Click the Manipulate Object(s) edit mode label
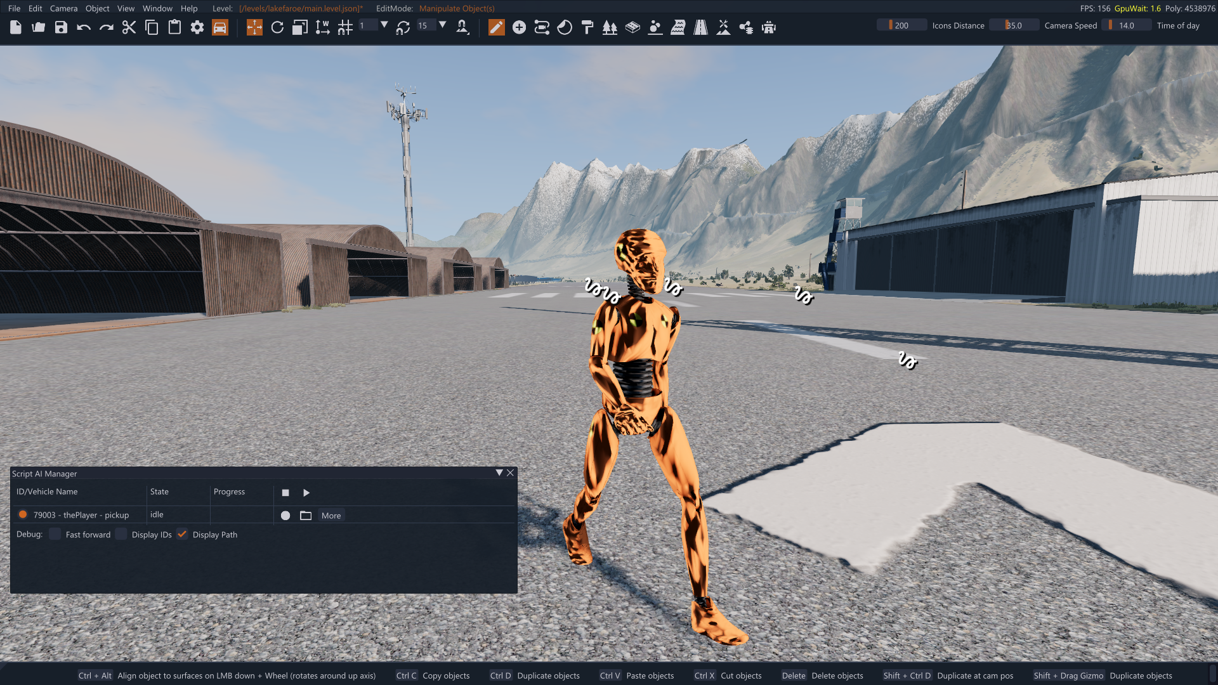Viewport: 1218px width, 685px height. click(x=457, y=8)
